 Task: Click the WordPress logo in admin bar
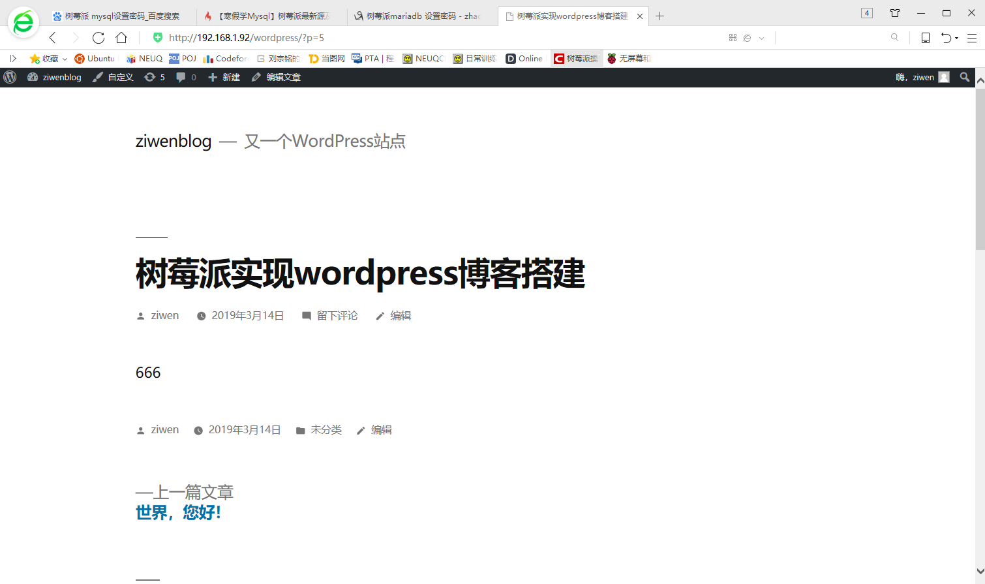coord(10,77)
